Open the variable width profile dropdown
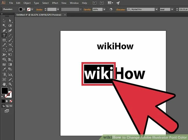This screenshot has height=140, width=188. pyautogui.click(x=81, y=9)
